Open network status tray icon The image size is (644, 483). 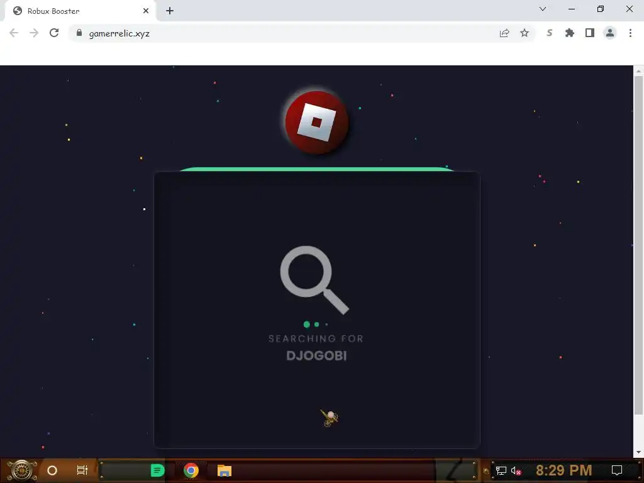coord(501,470)
